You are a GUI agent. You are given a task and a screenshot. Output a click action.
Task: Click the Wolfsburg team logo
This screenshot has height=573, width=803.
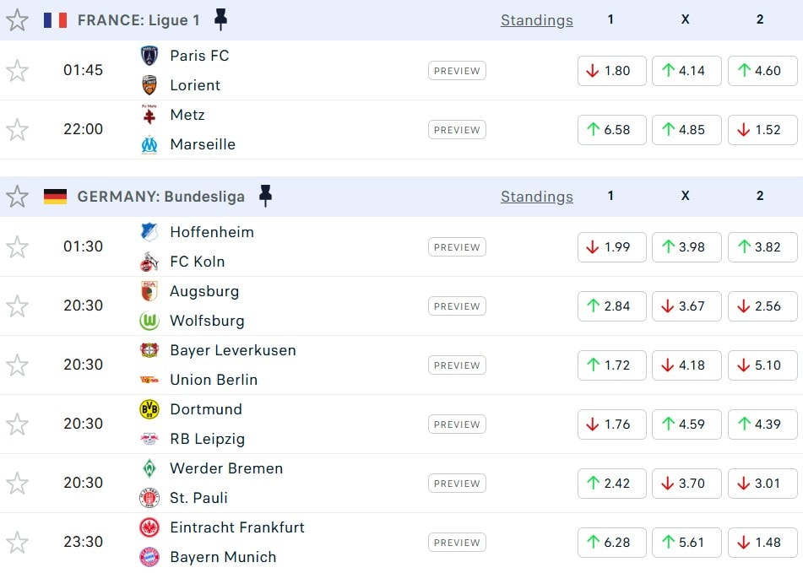(x=149, y=321)
